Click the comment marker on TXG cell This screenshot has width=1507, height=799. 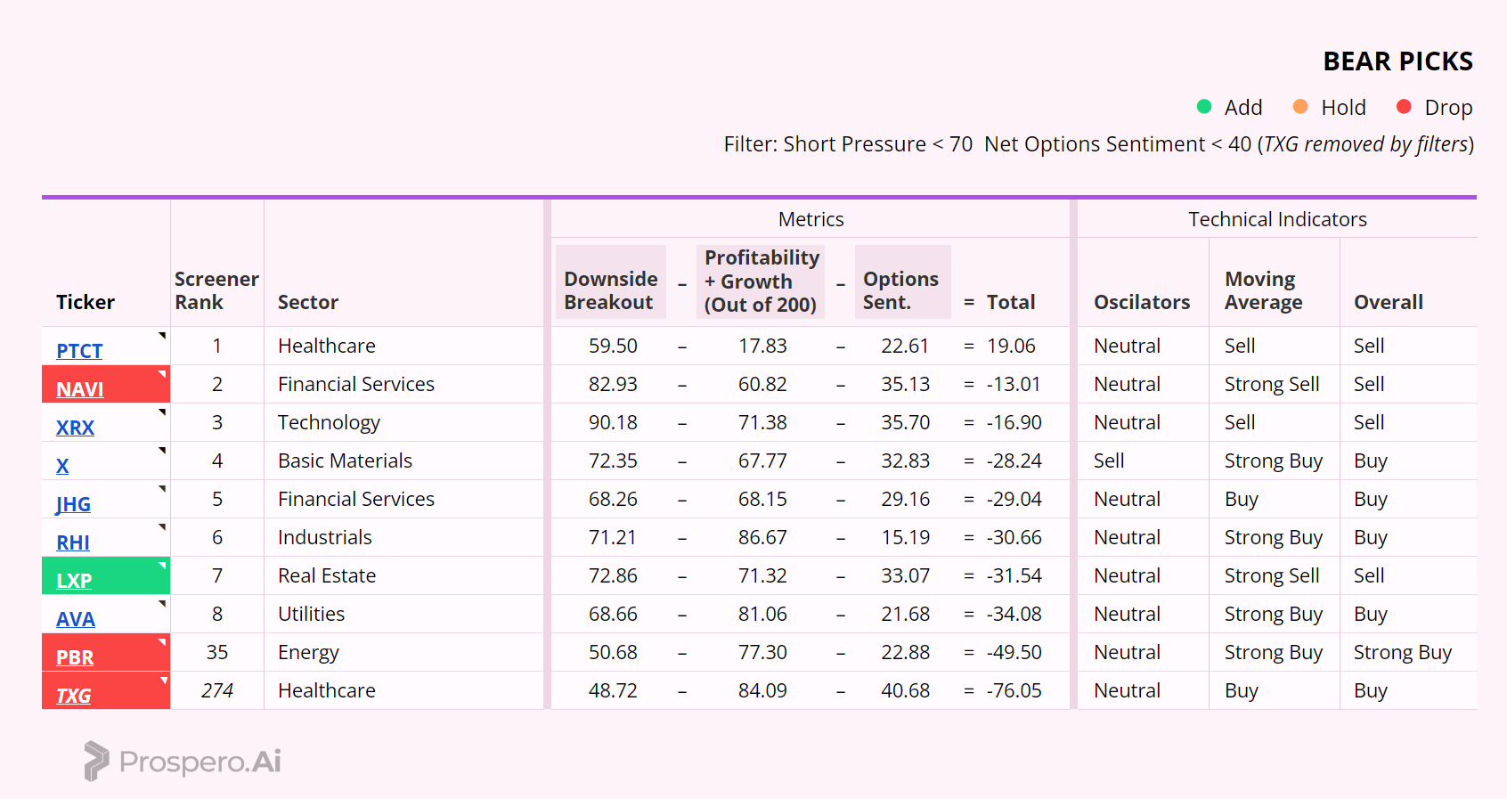click(163, 680)
